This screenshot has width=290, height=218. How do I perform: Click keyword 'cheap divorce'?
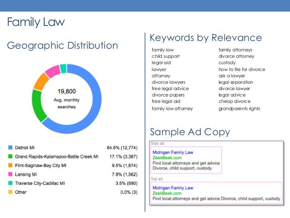pyautogui.click(x=235, y=101)
